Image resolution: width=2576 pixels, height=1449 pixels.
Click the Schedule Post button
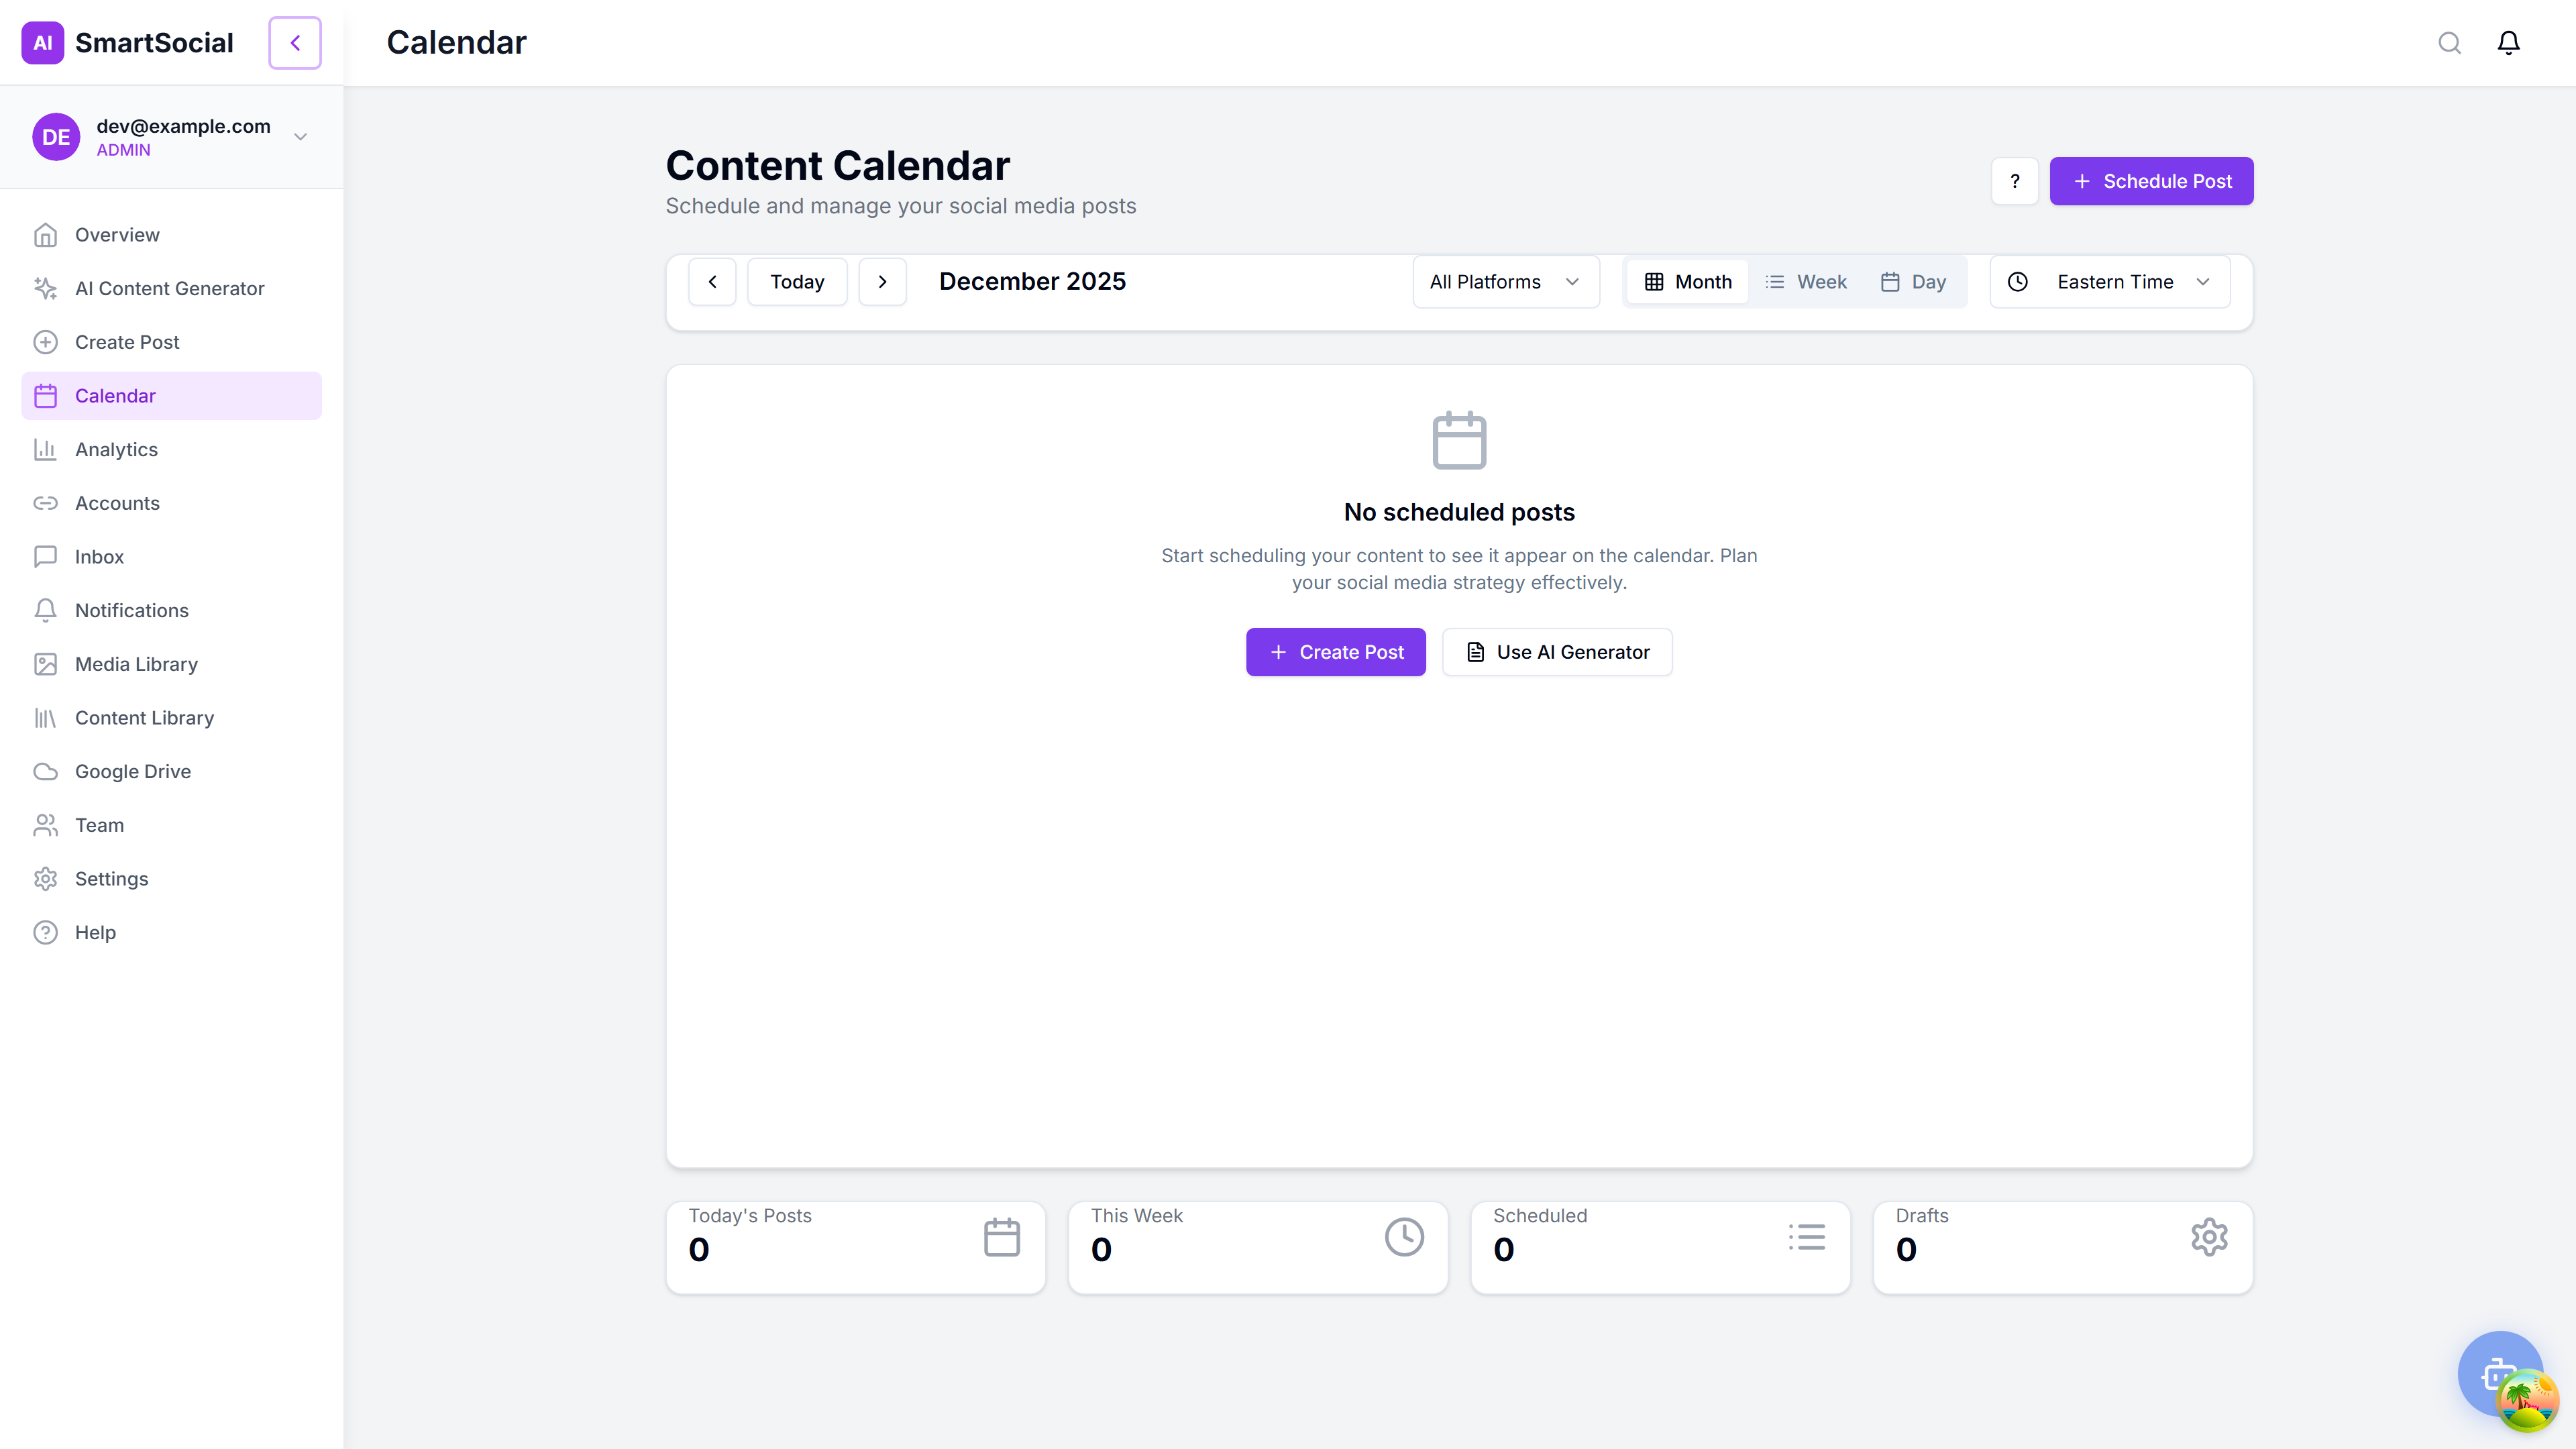pyautogui.click(x=2151, y=181)
